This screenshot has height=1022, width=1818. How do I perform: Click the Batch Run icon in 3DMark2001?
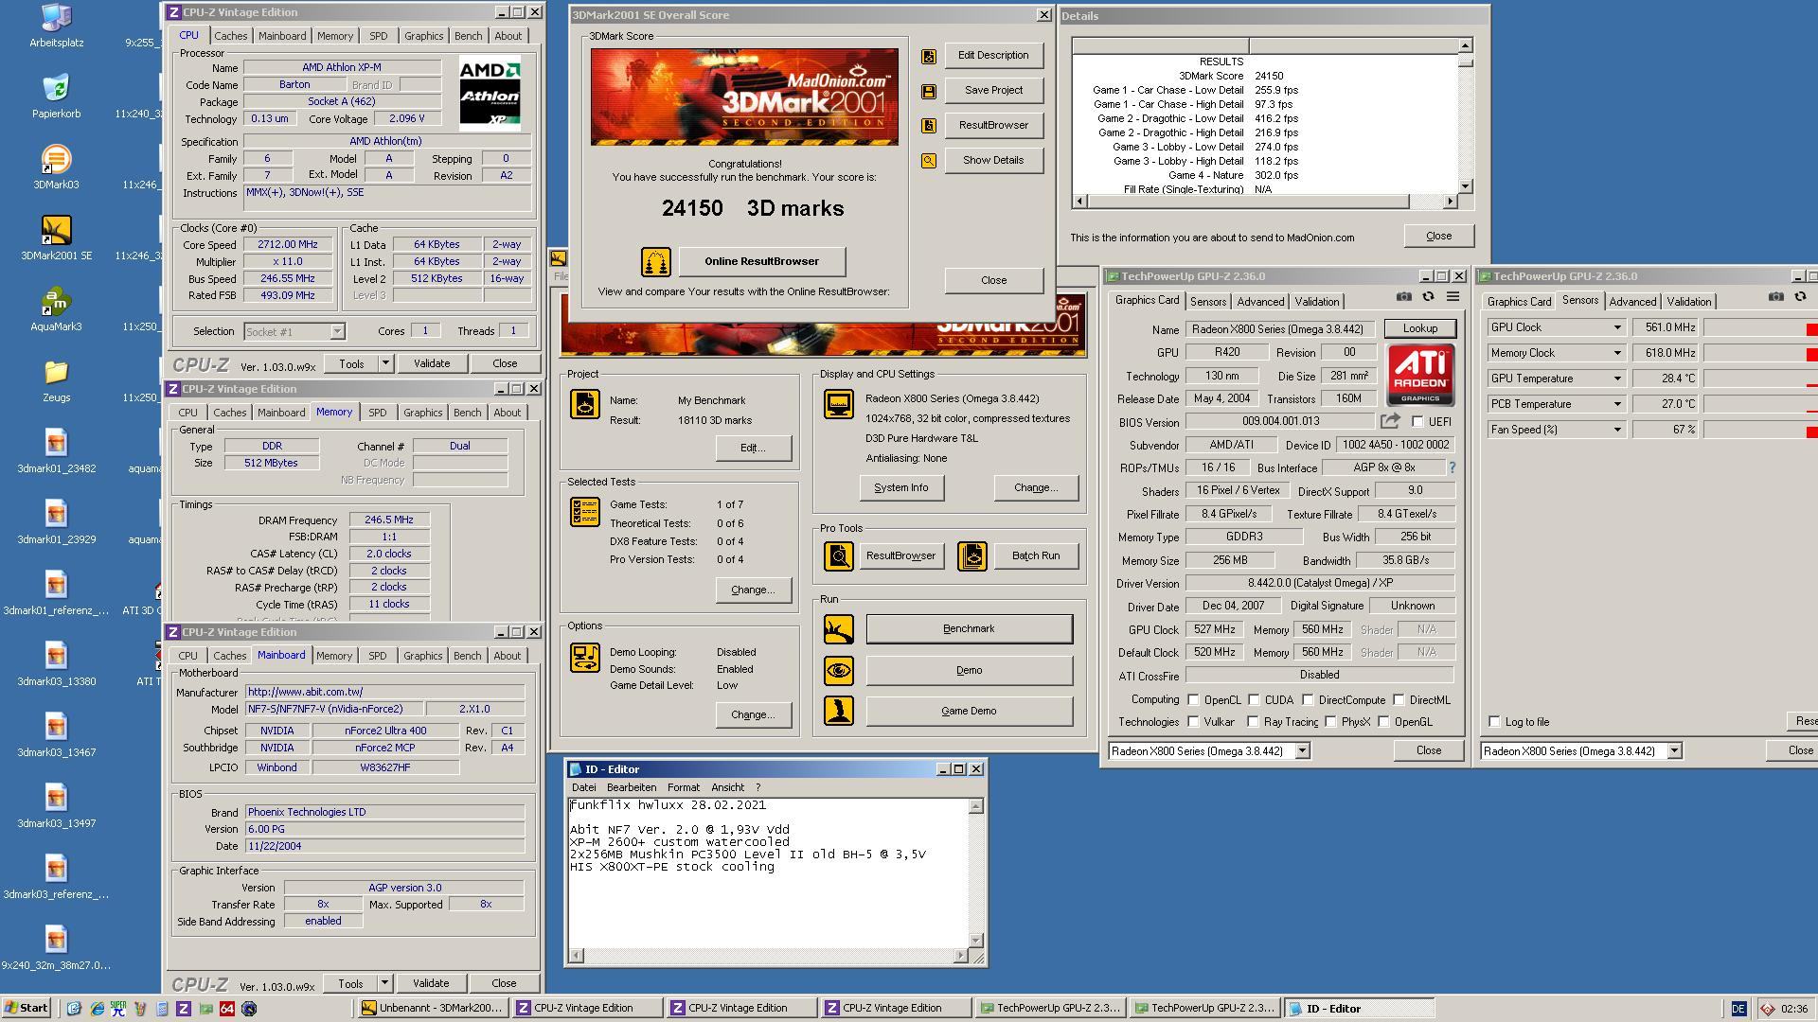(974, 555)
